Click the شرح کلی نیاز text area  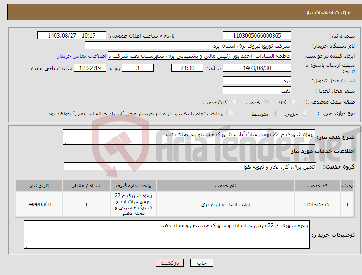pos(189,137)
